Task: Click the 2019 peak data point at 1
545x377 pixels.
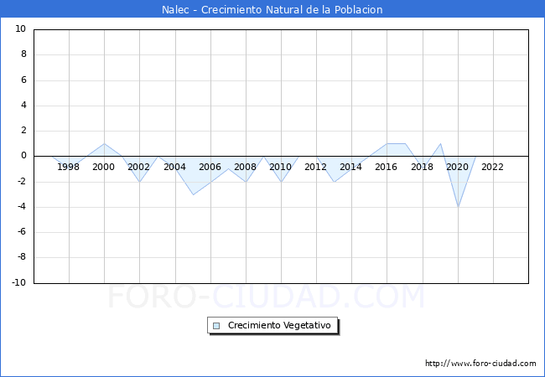Action: 440,143
